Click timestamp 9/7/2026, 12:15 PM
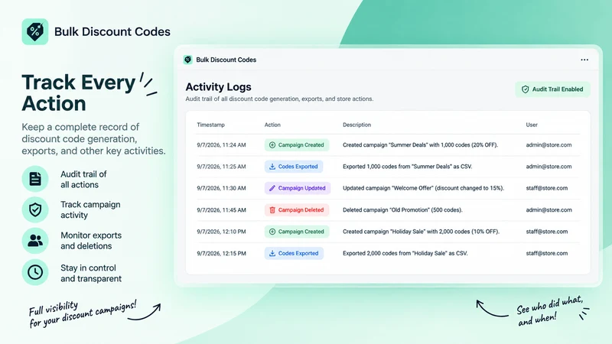612x344 pixels. coord(221,254)
